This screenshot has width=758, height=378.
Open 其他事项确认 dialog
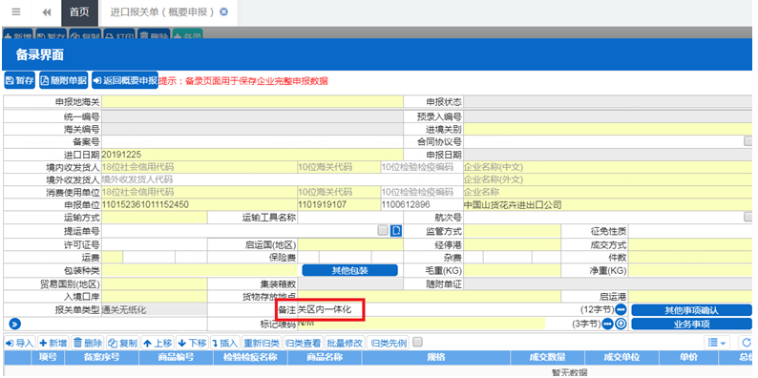692,310
